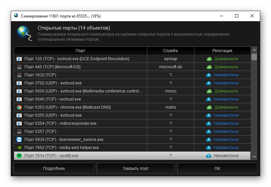Select row Порт 7814 (TCP) - spotify.exe
This screenshot has height=187, width=271.
132,156
